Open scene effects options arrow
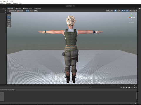Viewport: 141px width, 105px height. click(124, 11)
